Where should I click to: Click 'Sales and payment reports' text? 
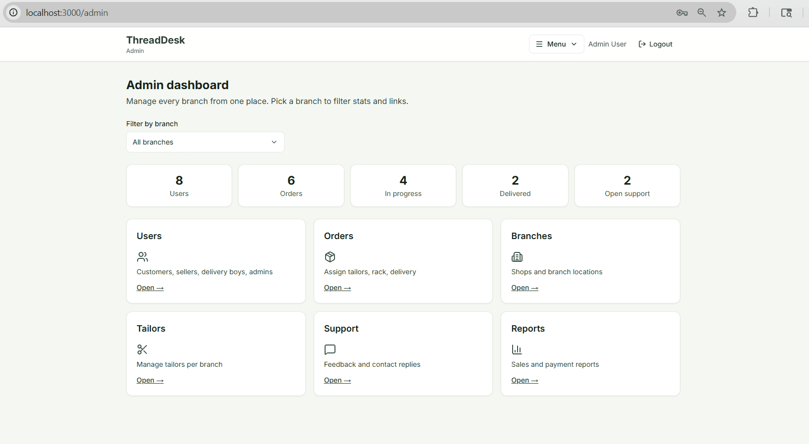(555, 364)
